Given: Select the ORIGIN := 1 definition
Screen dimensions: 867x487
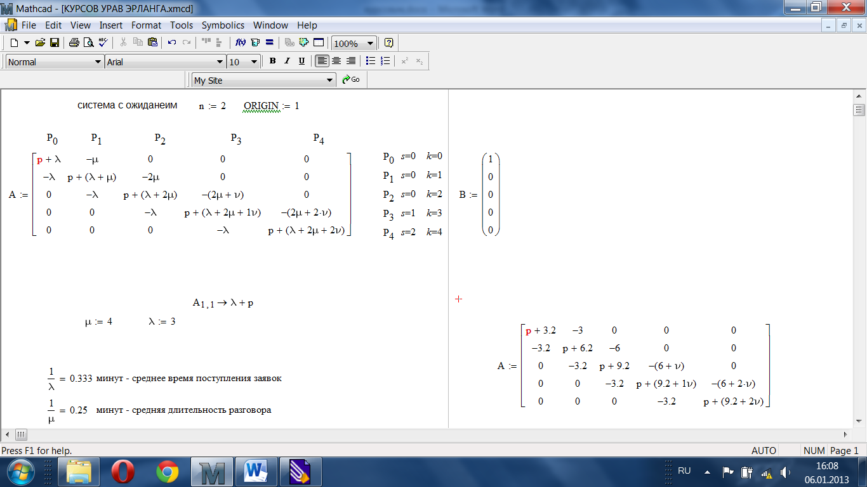Looking at the screenshot, I should tap(272, 106).
